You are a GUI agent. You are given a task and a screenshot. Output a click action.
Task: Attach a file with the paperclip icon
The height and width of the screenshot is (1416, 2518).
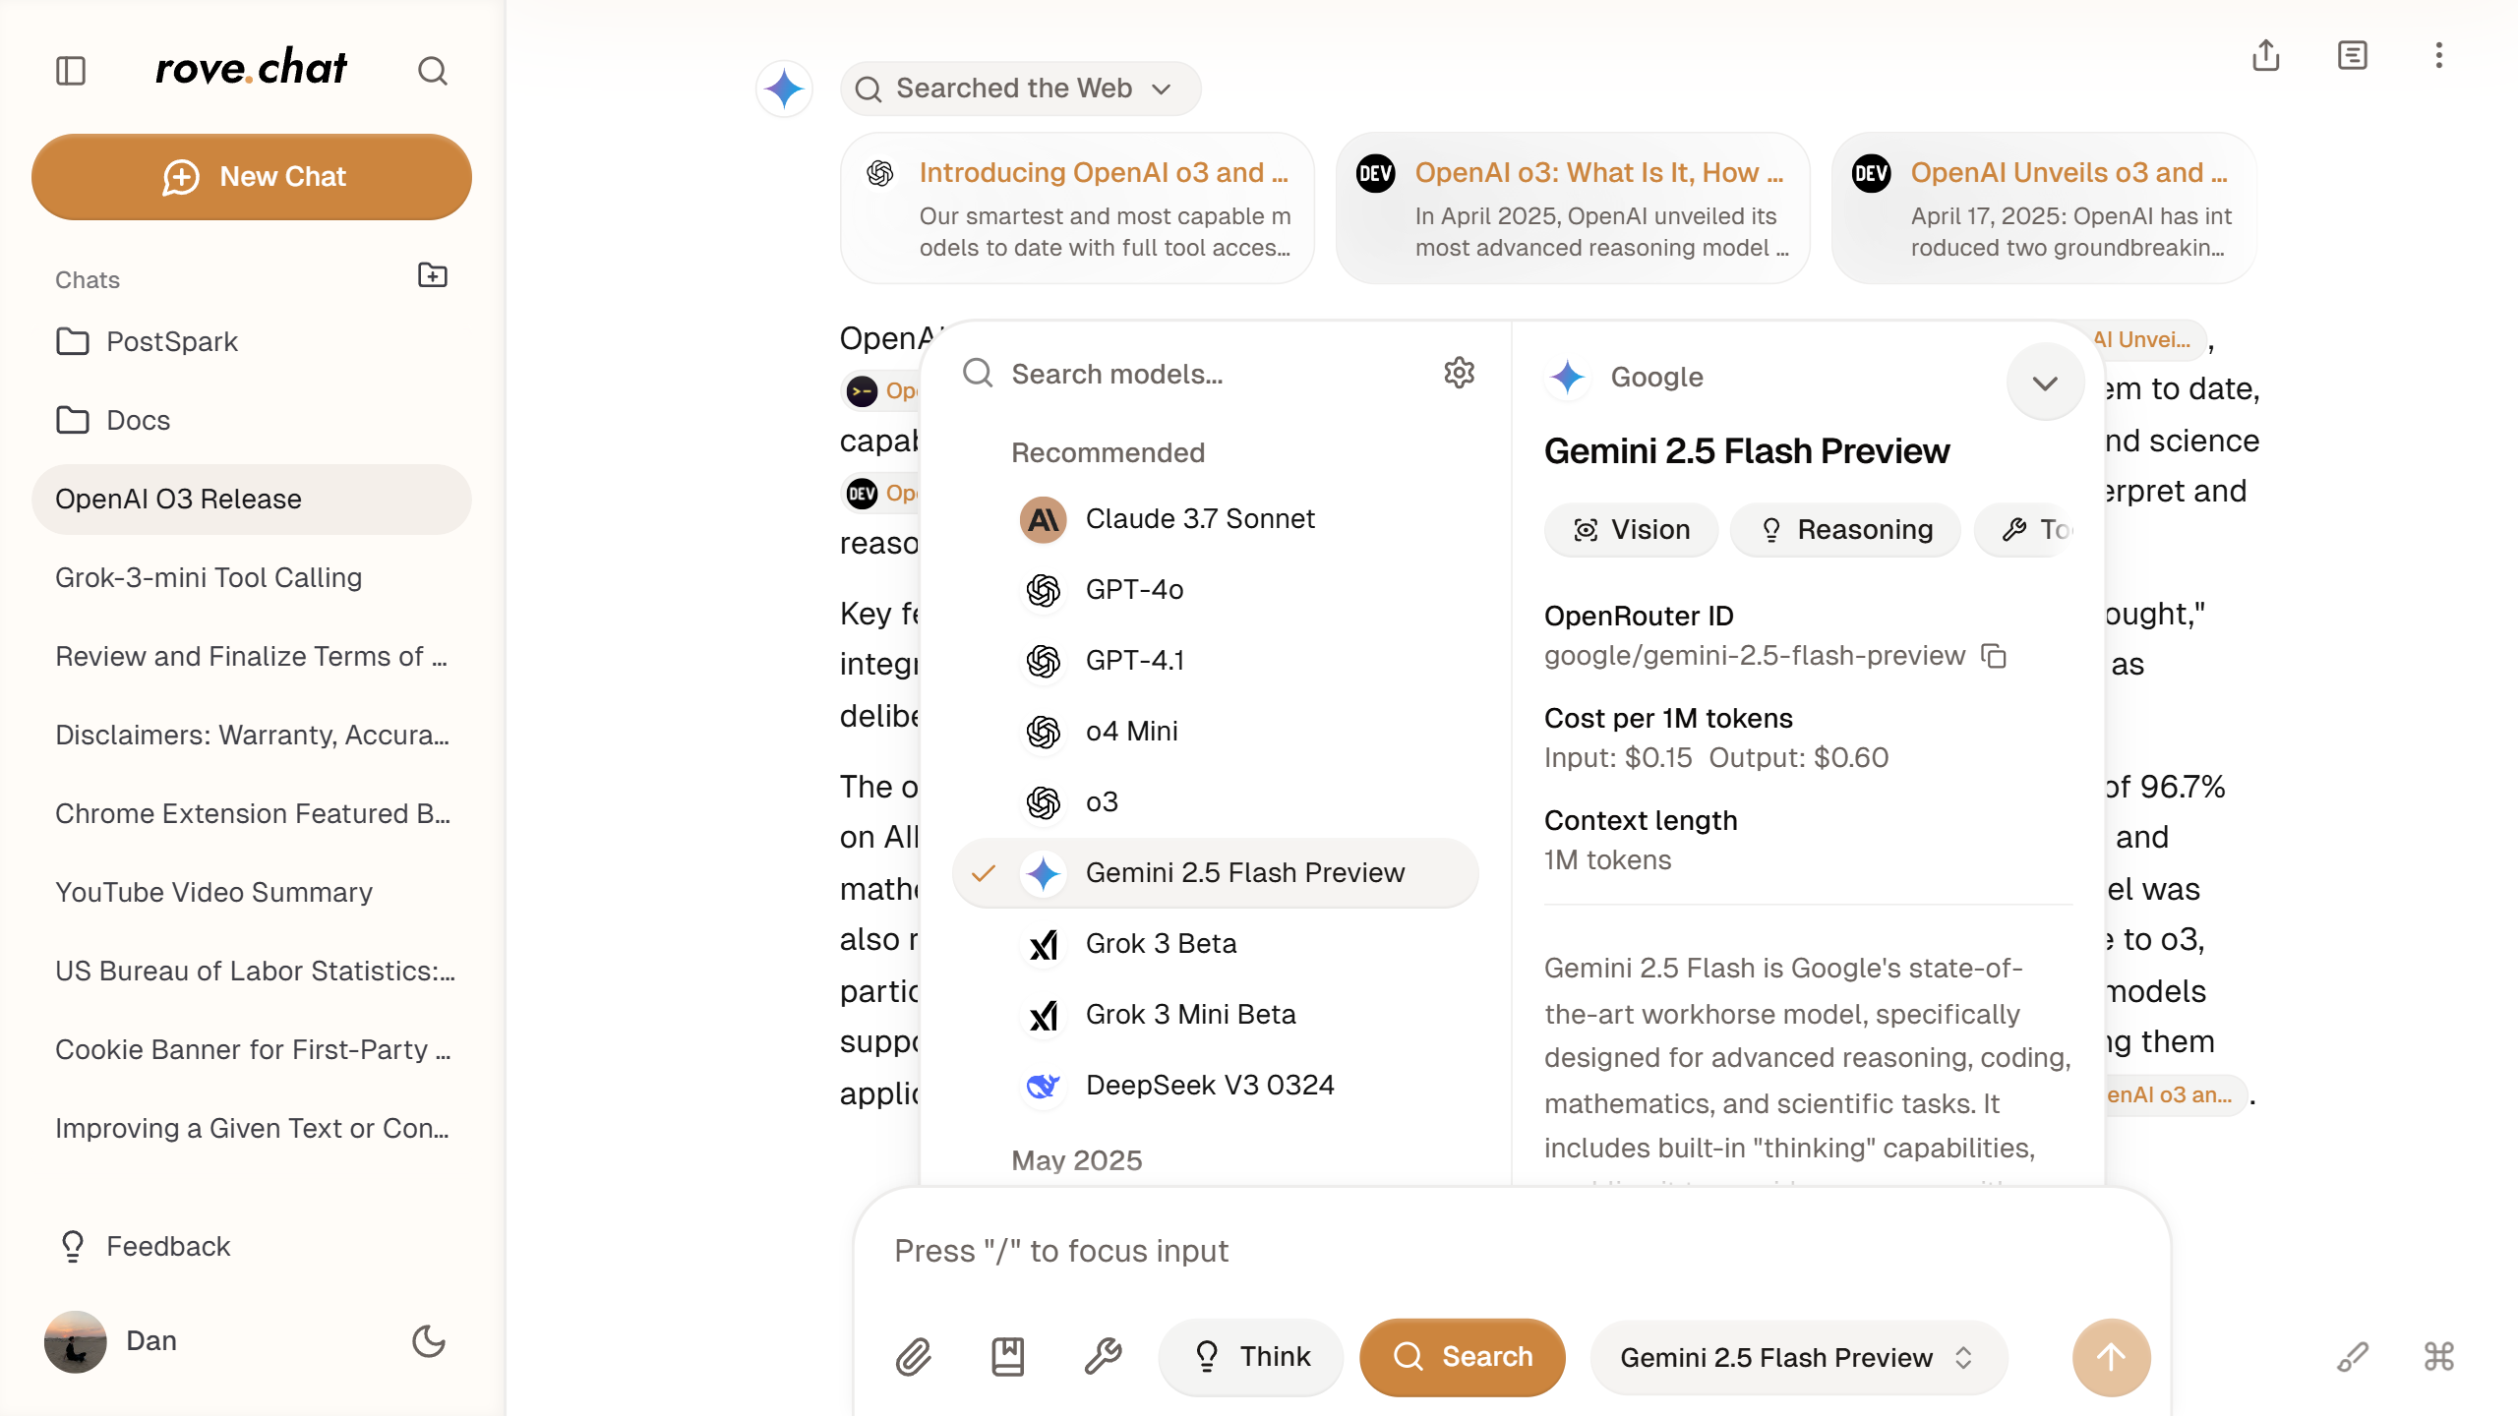pos(913,1357)
